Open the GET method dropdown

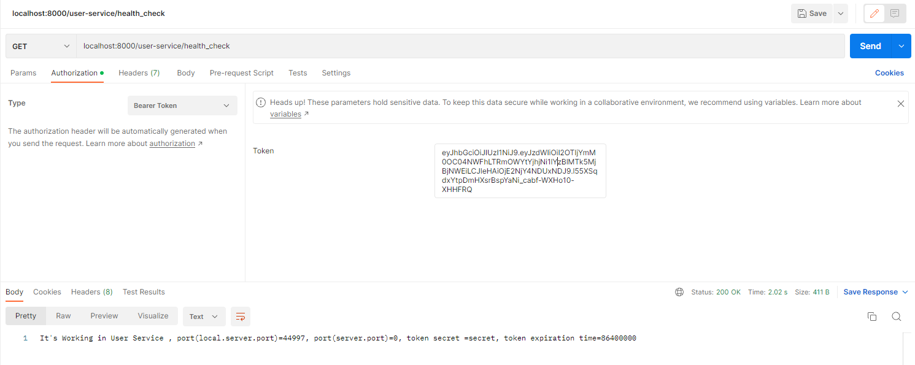point(41,46)
